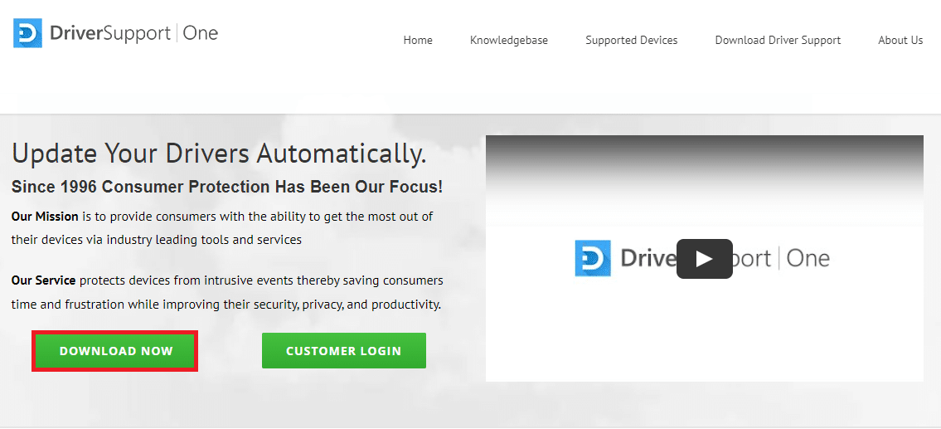Play the Driver Support video
This screenshot has height=429, width=941.
[x=704, y=259]
